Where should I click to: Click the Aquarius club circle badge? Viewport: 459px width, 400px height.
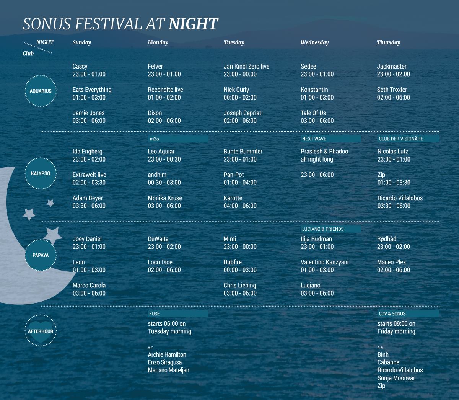pyautogui.click(x=41, y=91)
